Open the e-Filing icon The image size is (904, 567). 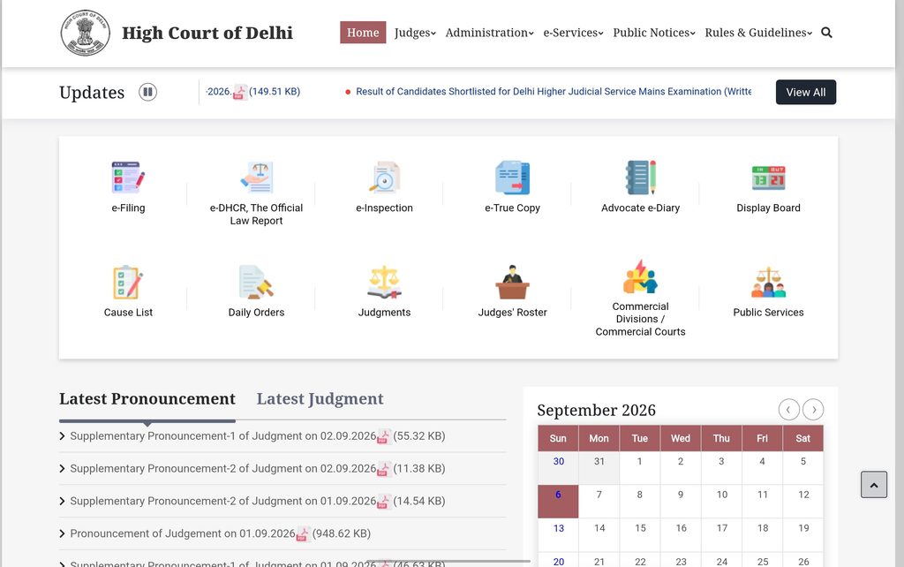click(128, 178)
